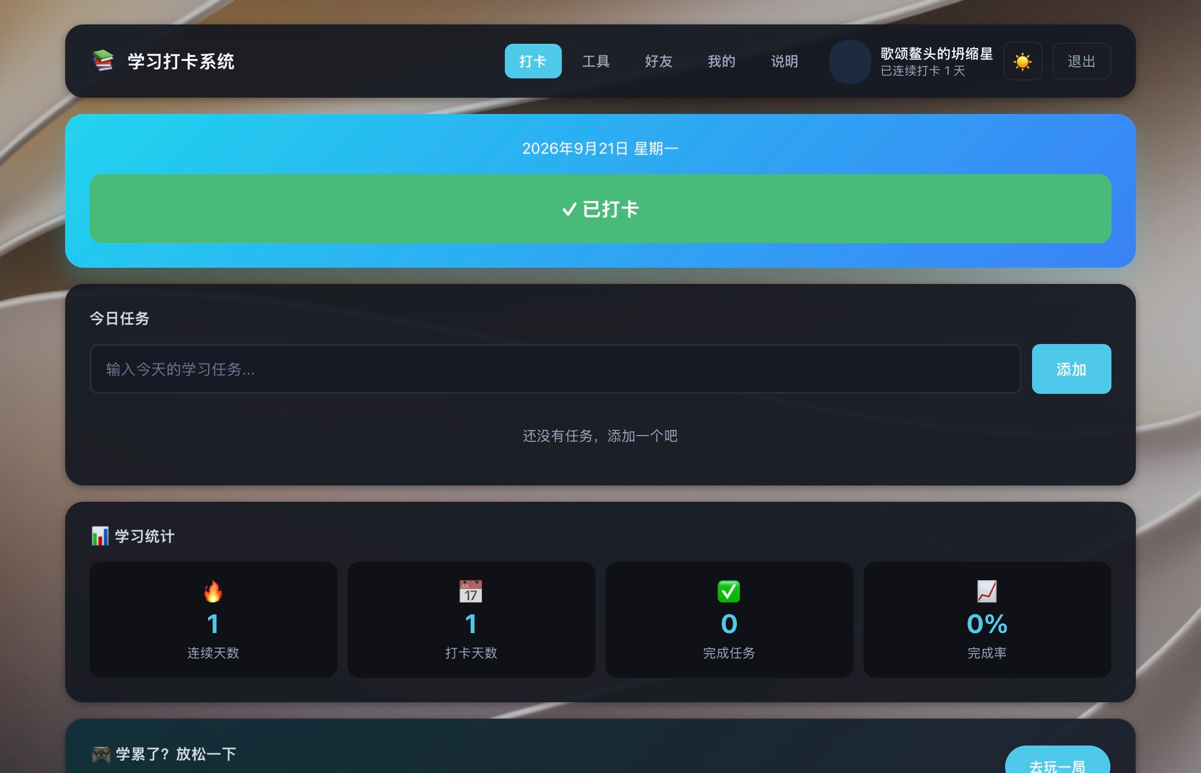Click the game controller icon beside 学累了
1201x773 pixels.
click(x=101, y=754)
